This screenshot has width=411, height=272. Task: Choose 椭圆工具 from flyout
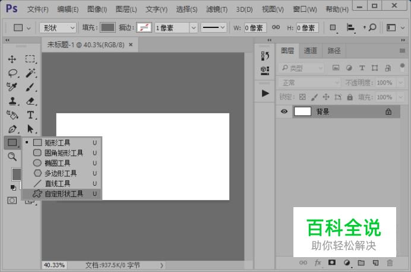pos(62,163)
